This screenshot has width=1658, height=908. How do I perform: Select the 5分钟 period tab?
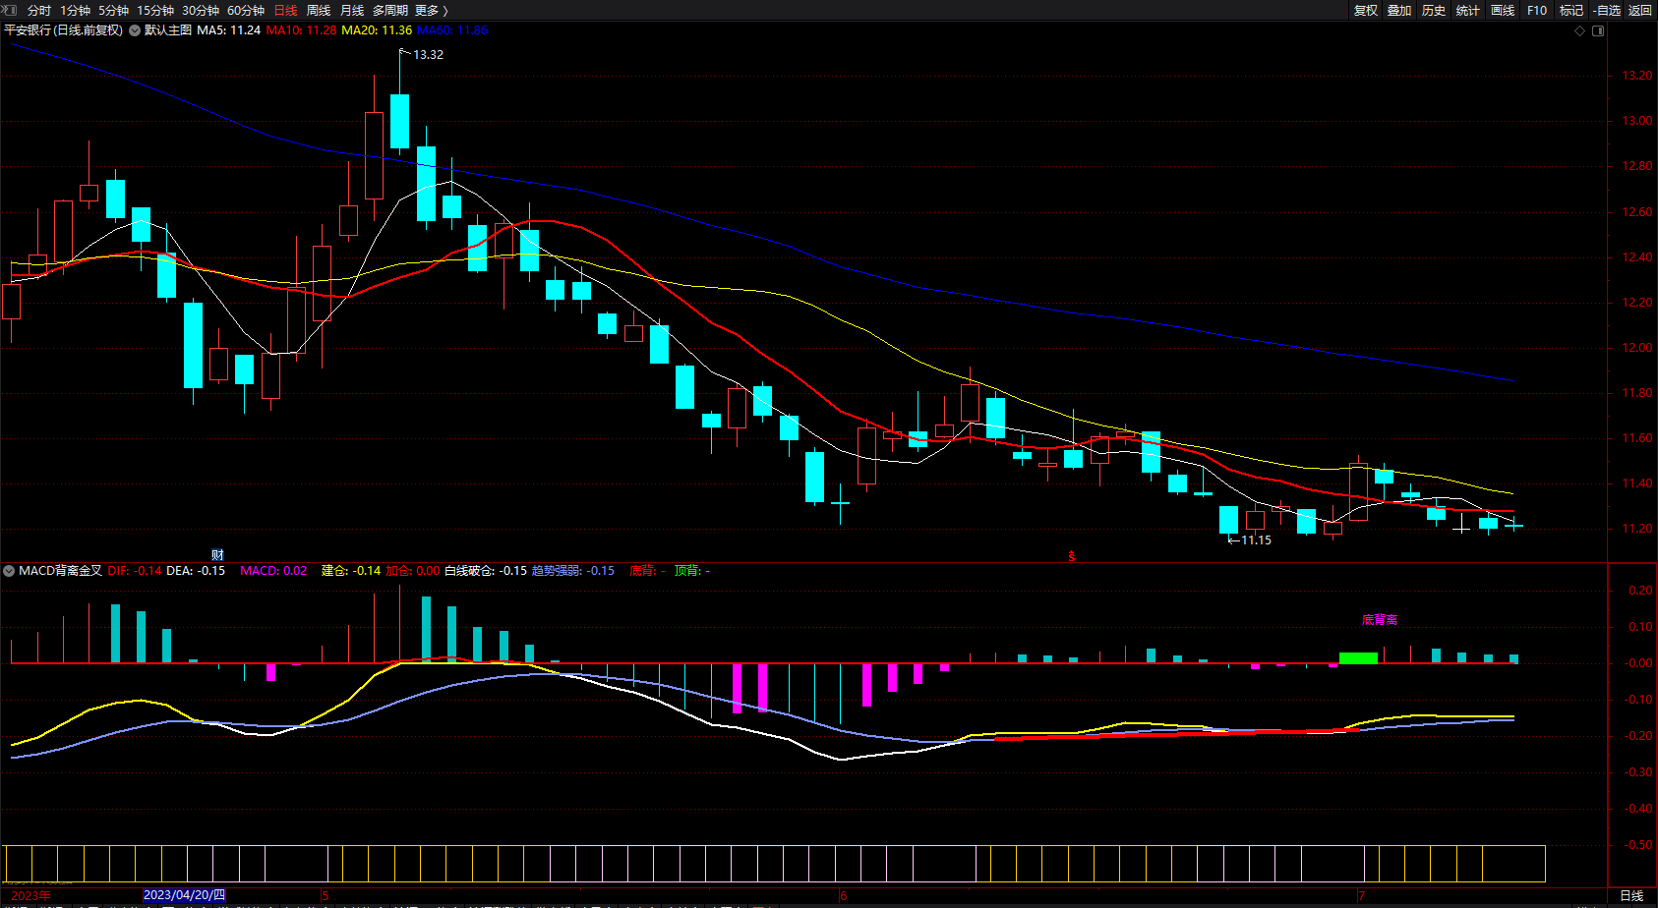coord(113,11)
